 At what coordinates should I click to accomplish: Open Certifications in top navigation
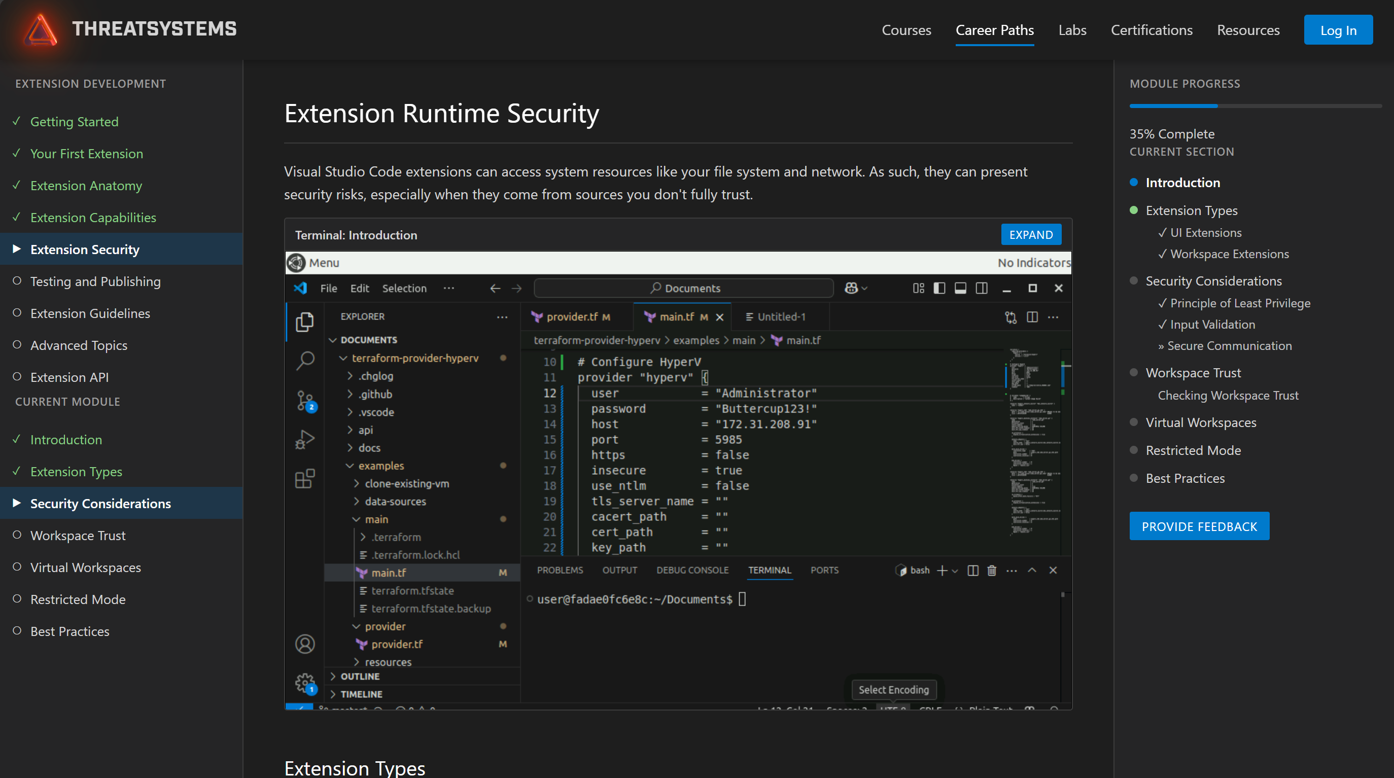1152,30
